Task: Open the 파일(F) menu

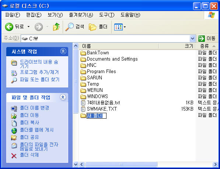Action: point(13,15)
